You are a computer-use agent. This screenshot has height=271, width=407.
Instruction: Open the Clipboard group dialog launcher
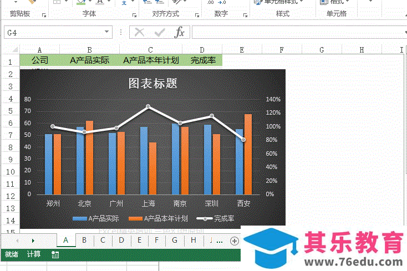pos(44,15)
